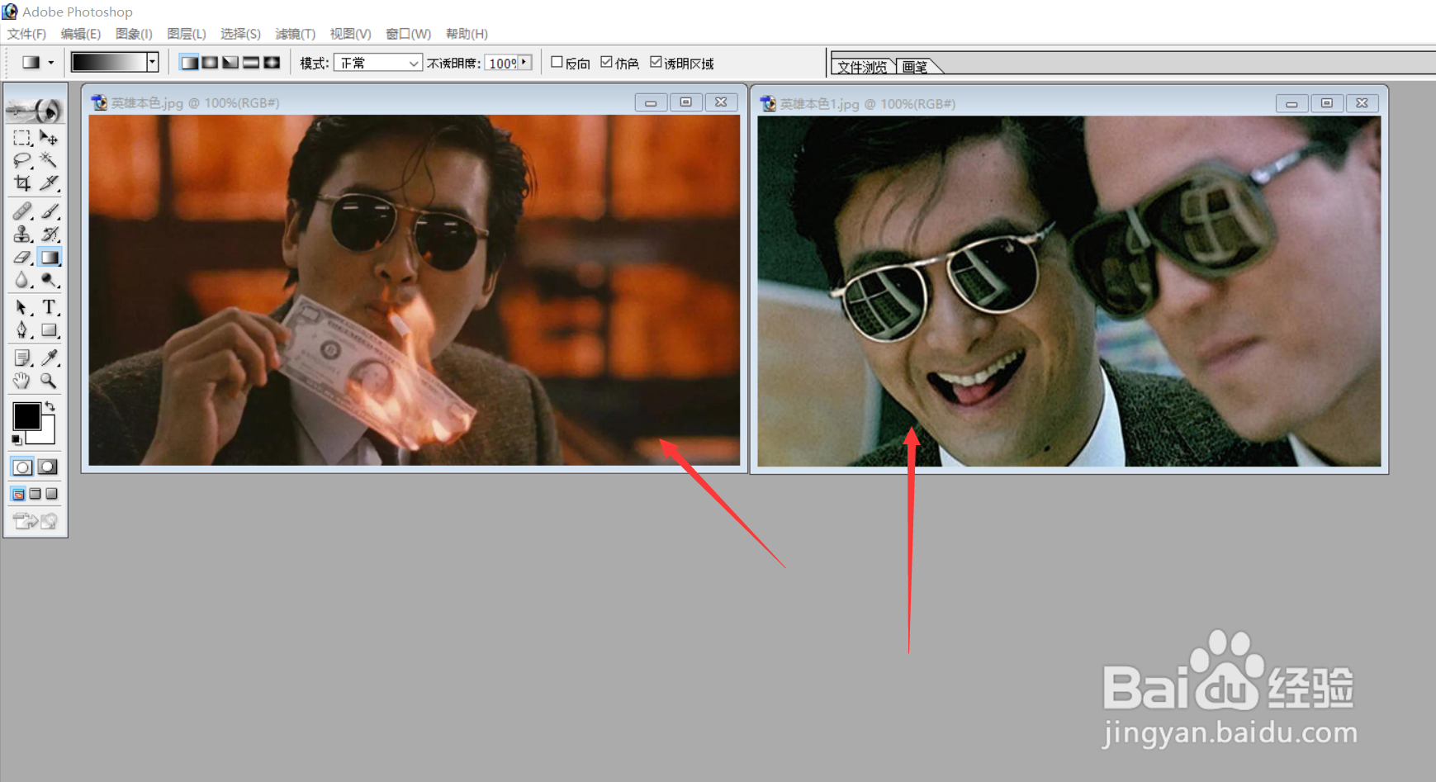Select the Rectangle shape tool
The height and width of the screenshot is (782, 1436).
(49, 330)
